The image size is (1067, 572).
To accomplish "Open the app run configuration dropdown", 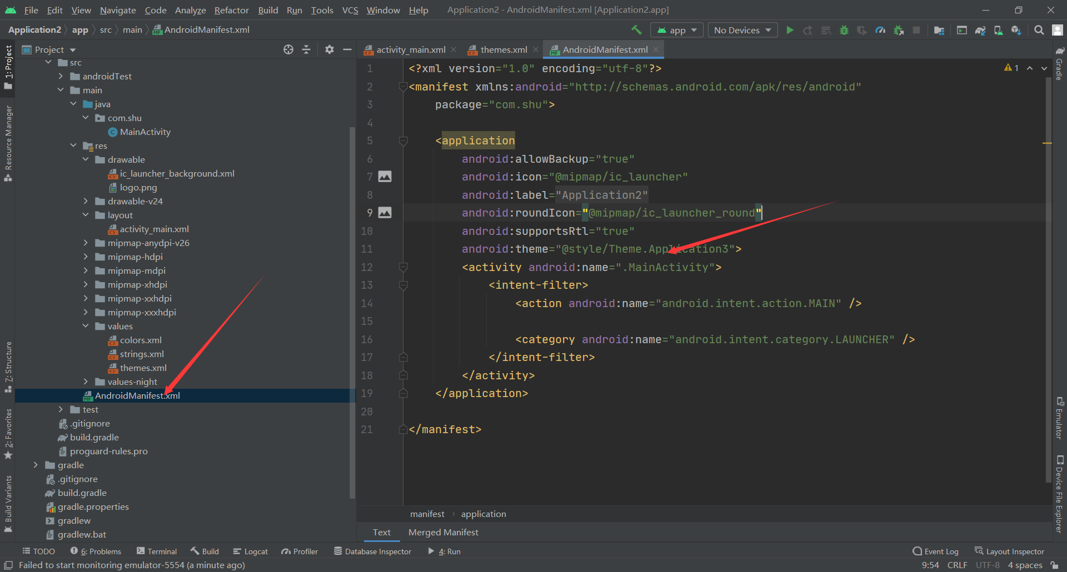I will pos(677,30).
